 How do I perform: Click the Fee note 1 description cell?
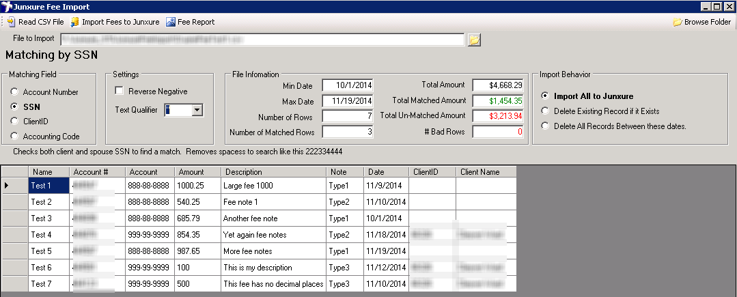click(273, 202)
